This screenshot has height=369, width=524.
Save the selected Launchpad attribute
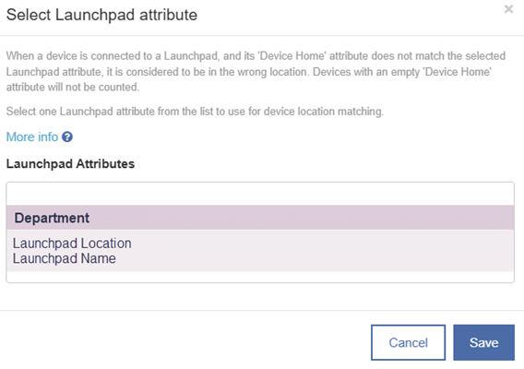tap(483, 342)
